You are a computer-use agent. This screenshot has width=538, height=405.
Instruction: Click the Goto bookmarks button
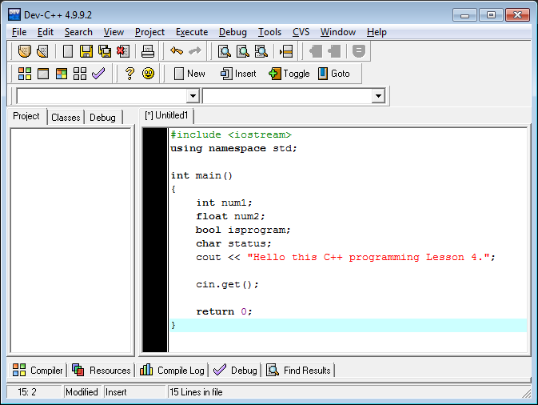click(334, 74)
